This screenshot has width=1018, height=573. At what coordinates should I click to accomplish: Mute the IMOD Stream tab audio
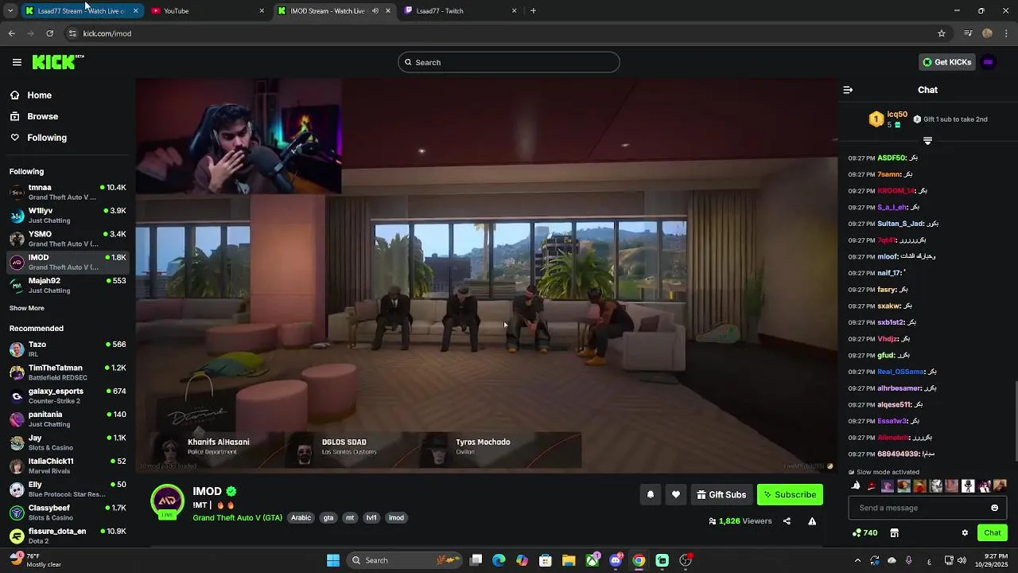(x=375, y=11)
